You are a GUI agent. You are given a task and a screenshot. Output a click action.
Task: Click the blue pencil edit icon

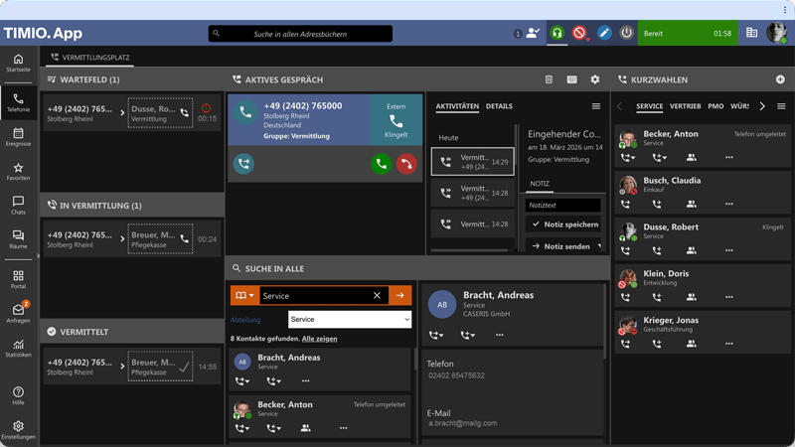pyautogui.click(x=603, y=33)
